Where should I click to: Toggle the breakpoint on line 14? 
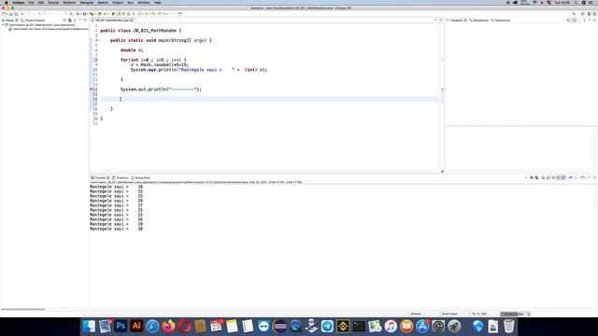click(x=92, y=90)
